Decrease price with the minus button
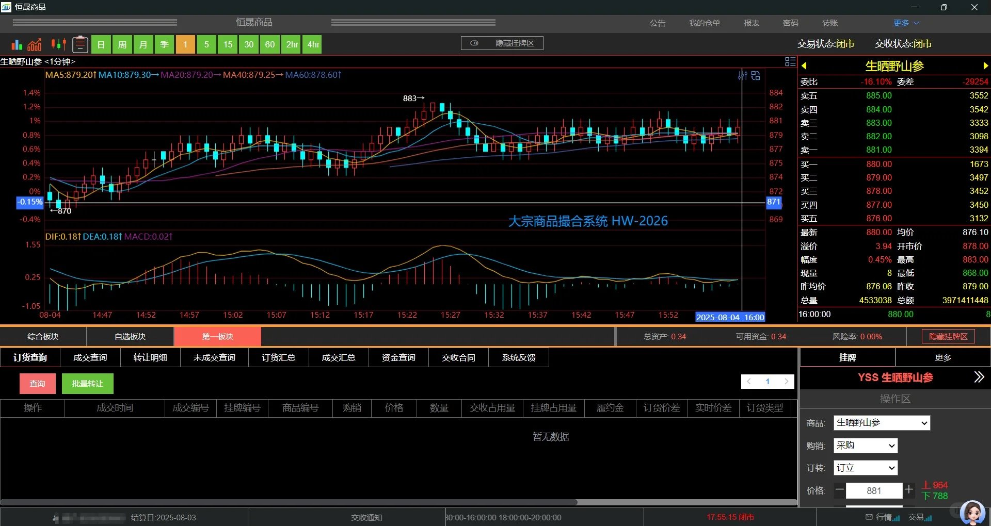This screenshot has height=526, width=991. point(840,490)
